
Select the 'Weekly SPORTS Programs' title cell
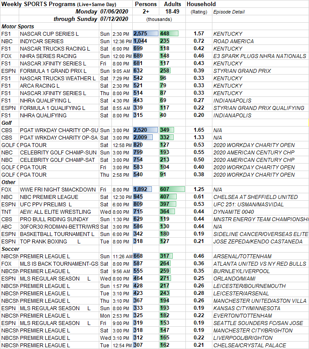click(59, 4)
